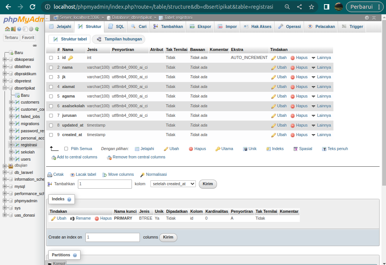Click the site info icon in address bar
The width and height of the screenshot is (386, 265).
click(x=48, y=7)
